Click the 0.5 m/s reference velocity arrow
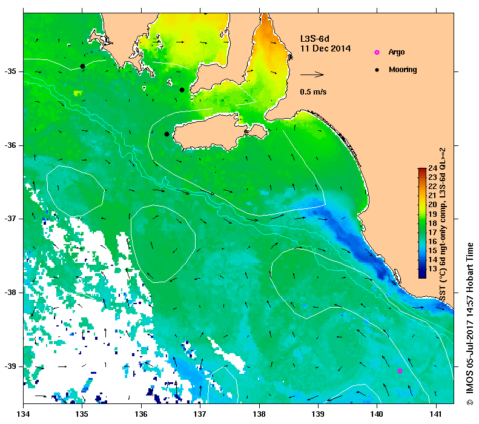Image resolution: width=479 pixels, height=424 pixels. pyautogui.click(x=312, y=75)
